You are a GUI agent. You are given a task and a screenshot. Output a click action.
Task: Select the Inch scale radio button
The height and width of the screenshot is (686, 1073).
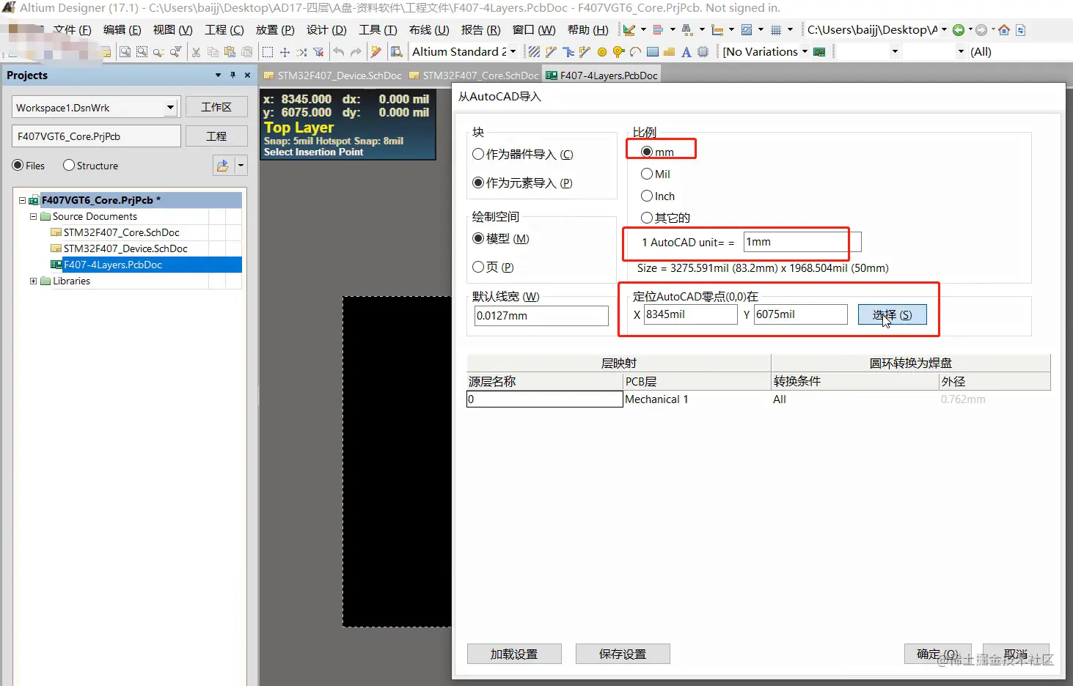point(647,196)
